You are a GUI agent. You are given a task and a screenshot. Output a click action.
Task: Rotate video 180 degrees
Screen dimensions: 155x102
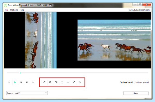click(x=50, y=82)
